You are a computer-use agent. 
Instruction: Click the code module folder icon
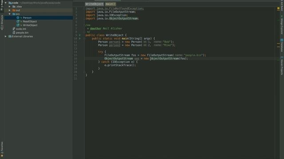coord(10,3)
